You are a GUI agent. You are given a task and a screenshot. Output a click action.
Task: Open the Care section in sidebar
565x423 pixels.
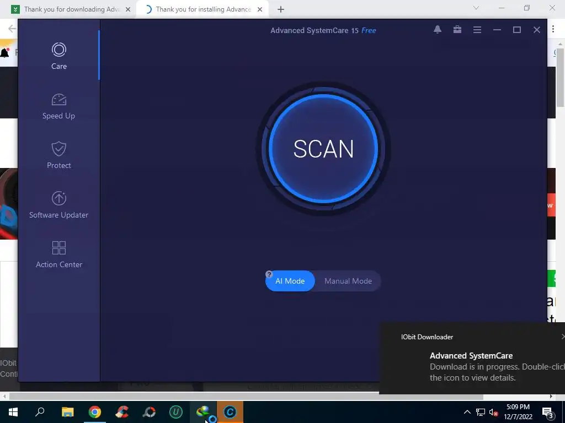pyautogui.click(x=58, y=56)
